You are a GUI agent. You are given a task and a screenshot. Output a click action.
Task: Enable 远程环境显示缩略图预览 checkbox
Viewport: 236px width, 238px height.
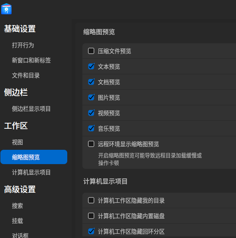[x=91, y=144]
